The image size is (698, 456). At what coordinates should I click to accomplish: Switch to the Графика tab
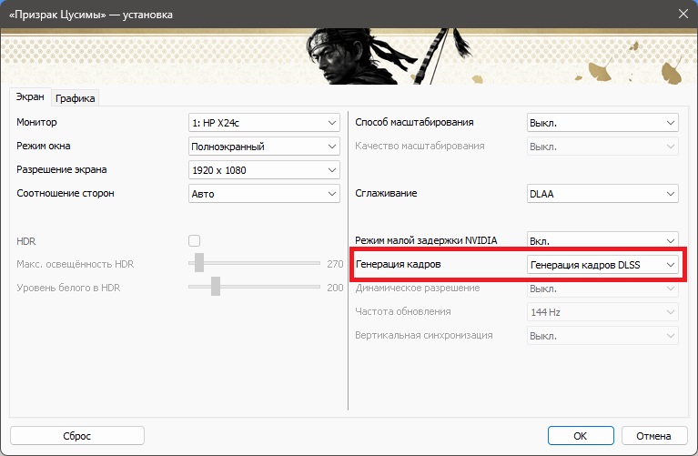pos(75,98)
